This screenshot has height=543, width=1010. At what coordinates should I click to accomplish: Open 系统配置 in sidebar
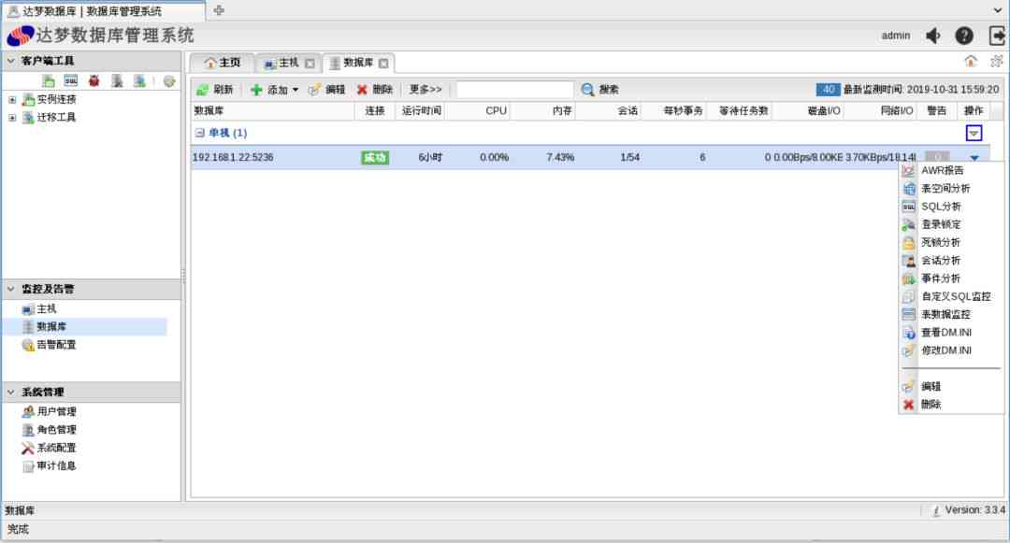49,448
